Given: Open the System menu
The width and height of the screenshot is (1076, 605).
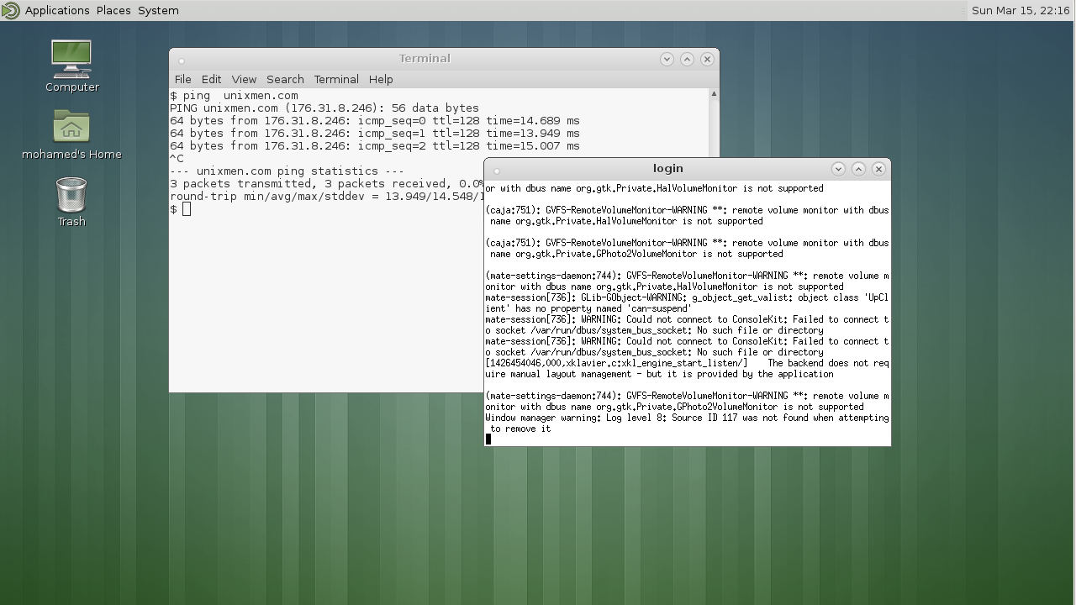Looking at the screenshot, I should (158, 10).
